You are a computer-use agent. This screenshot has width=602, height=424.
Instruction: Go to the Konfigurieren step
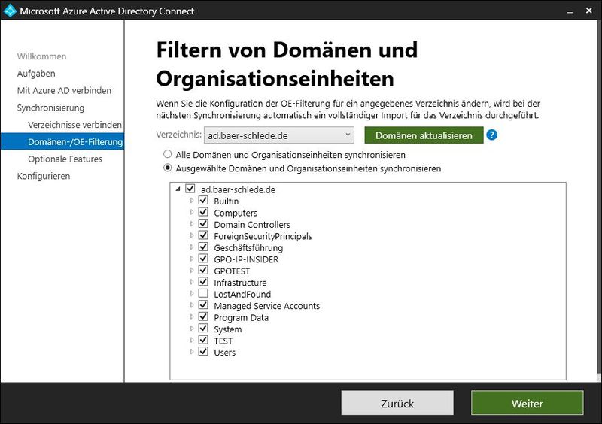pyautogui.click(x=44, y=176)
